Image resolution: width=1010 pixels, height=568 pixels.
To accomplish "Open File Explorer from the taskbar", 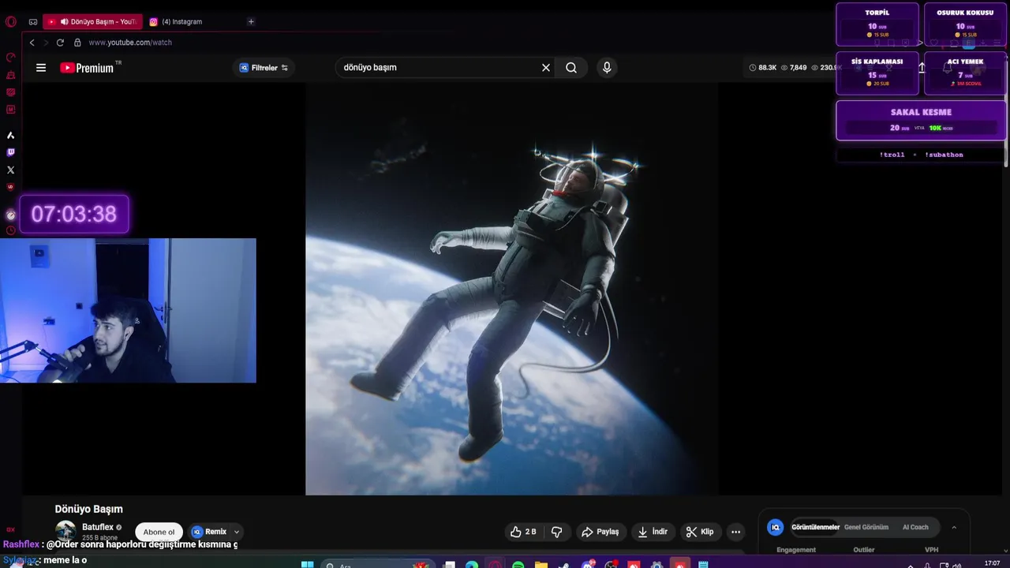I will 541,565.
